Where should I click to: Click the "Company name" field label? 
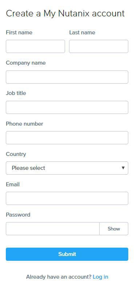click(26, 63)
